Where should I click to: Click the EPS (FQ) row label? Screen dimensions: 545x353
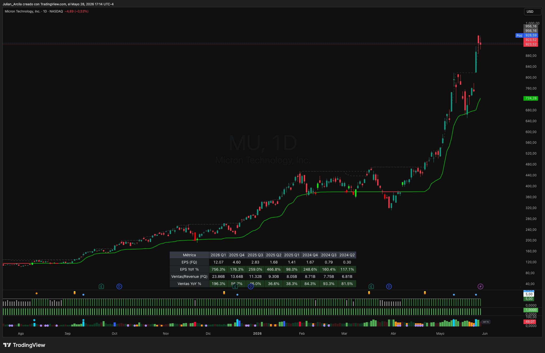(189, 262)
